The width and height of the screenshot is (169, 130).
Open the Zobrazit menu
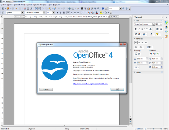click(x=17, y=5)
